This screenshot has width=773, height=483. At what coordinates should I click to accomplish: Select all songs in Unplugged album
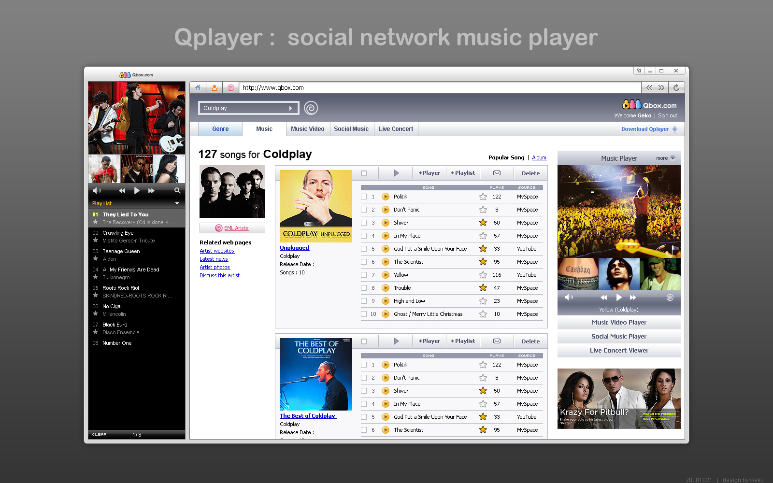pyautogui.click(x=364, y=173)
